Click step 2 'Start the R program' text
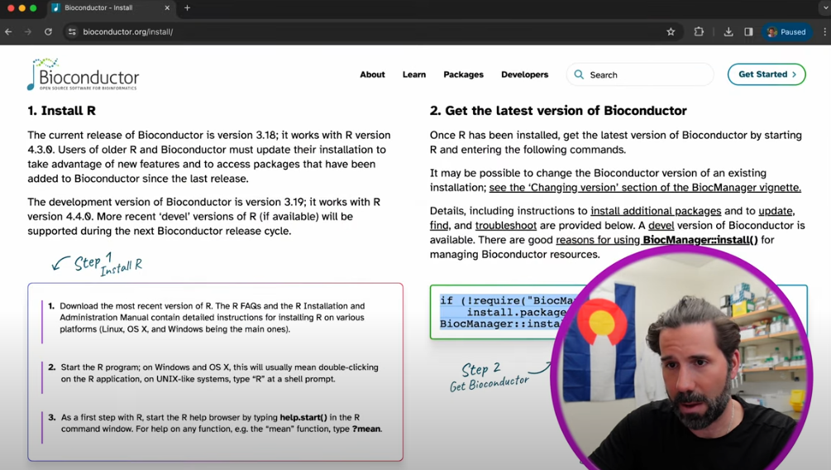 point(219,373)
